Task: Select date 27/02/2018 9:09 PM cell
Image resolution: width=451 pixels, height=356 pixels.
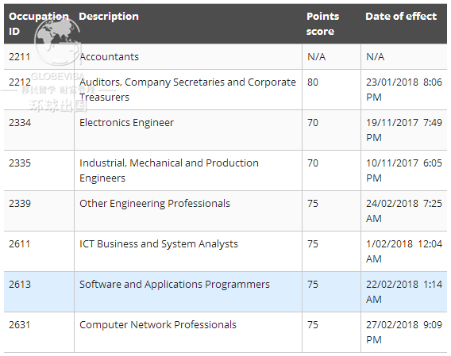Action: [x=404, y=332]
